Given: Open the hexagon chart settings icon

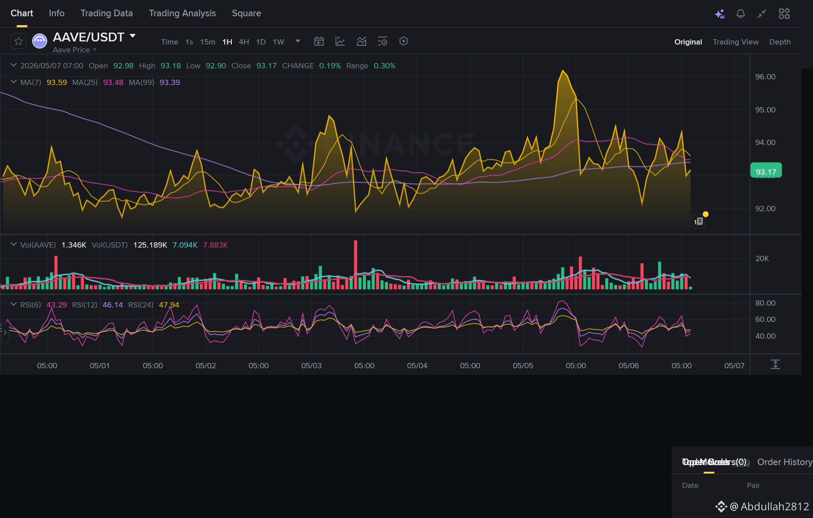Looking at the screenshot, I should pos(404,41).
